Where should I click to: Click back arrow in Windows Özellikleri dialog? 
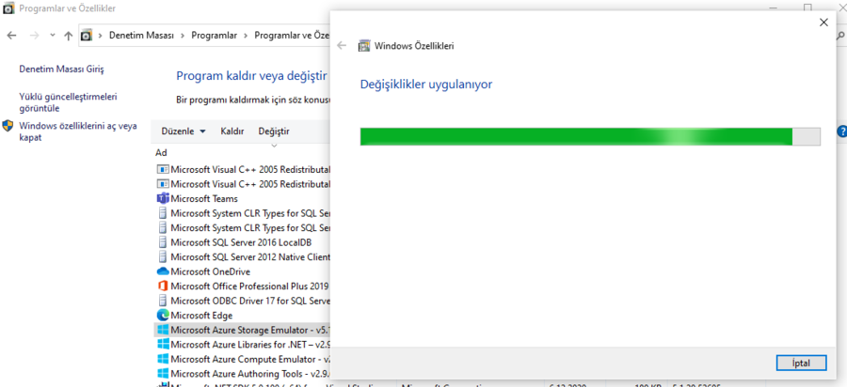pos(342,46)
